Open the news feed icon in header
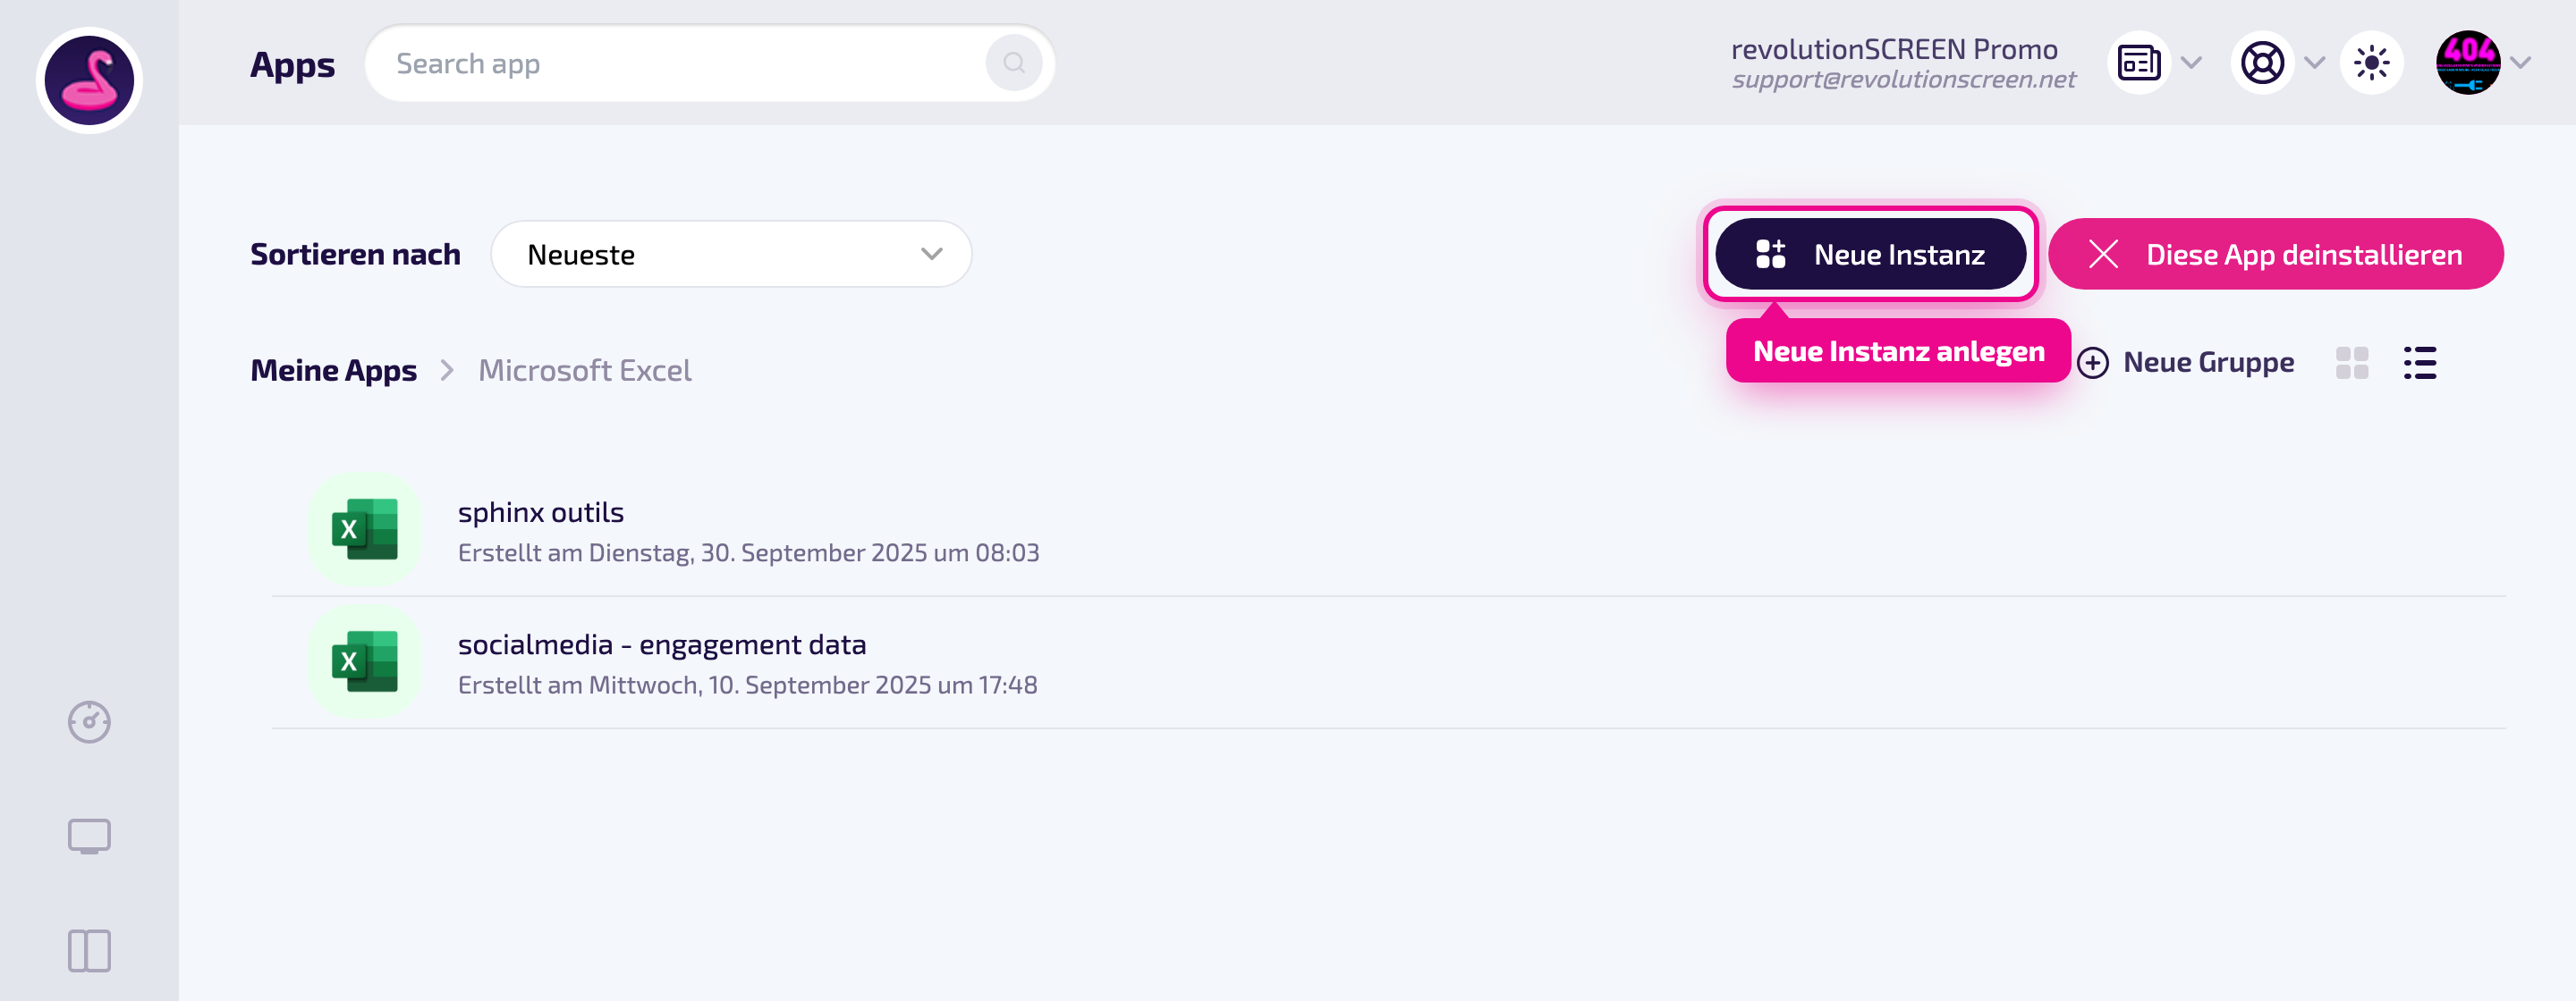2576x1001 pixels. pos(2138,63)
